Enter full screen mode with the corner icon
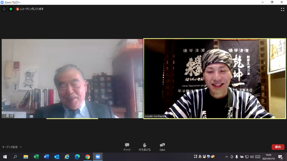Viewport: 287px width, 161px height. click(x=283, y=9)
